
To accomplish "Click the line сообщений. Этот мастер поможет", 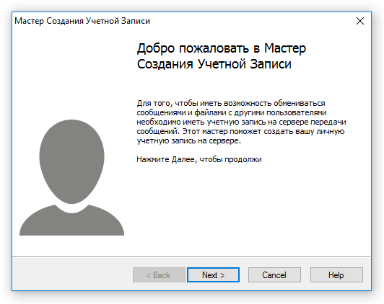I will [241, 132].
